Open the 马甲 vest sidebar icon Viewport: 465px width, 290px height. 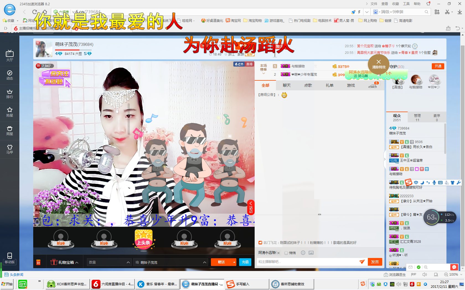10,149
